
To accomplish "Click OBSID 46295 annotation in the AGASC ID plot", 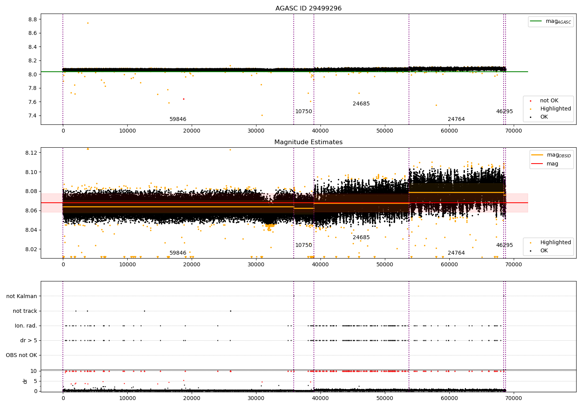I will click(504, 112).
